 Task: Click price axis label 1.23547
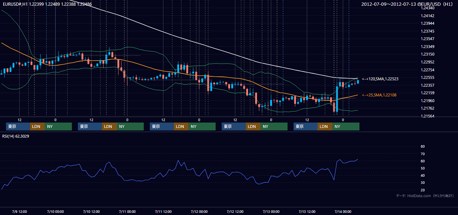tap(427, 39)
